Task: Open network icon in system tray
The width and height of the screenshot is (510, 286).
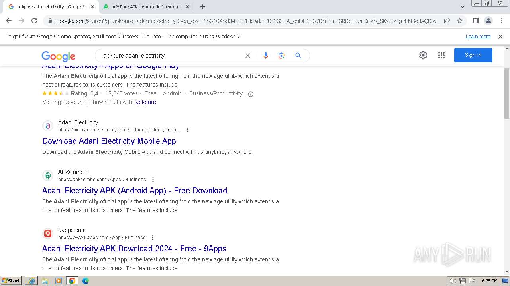Action: 462,281
